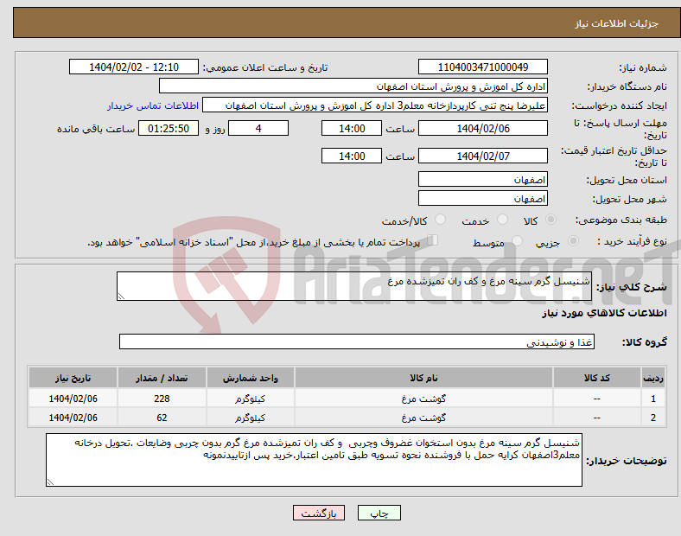The width and height of the screenshot is (681, 536).
Task: Select the جزیی purchase type radio
Action: 573,240
